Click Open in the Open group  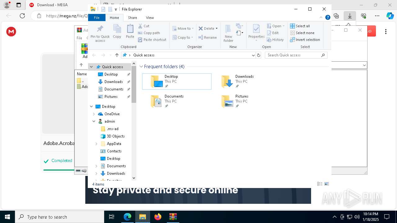click(275, 26)
